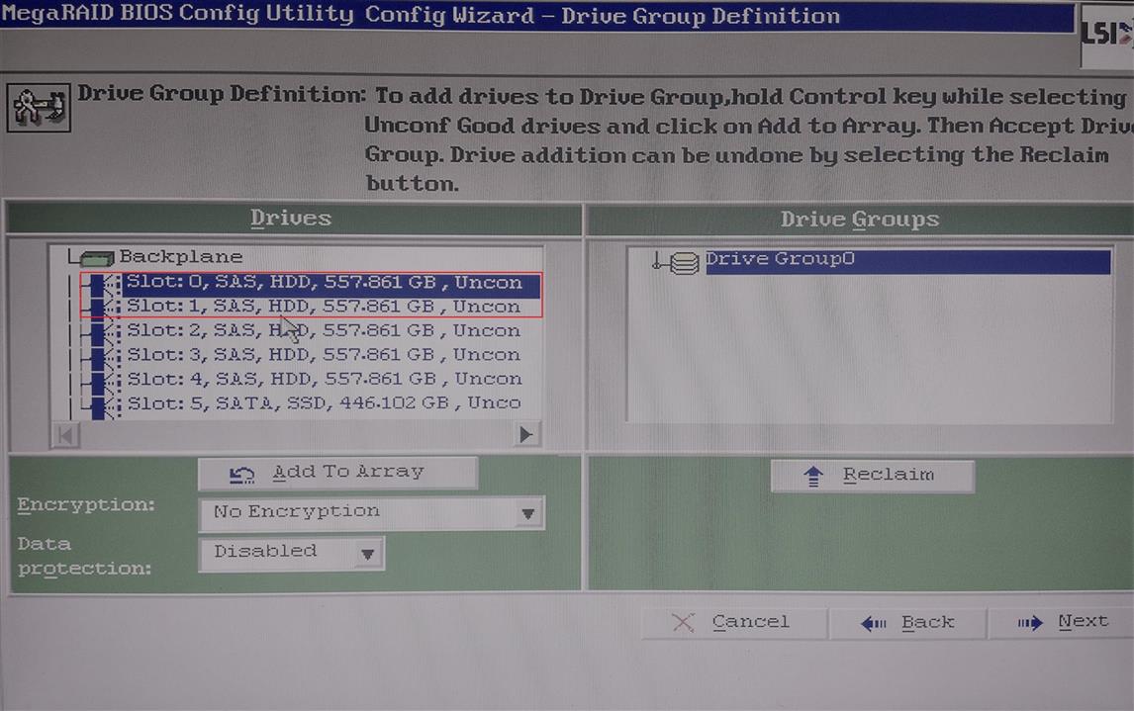Select the Slot: 2 SAS HDD drive row
Viewport: 1134px width, 711px height.
[x=324, y=331]
